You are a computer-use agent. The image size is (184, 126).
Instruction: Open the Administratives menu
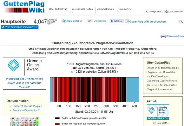(105, 9)
